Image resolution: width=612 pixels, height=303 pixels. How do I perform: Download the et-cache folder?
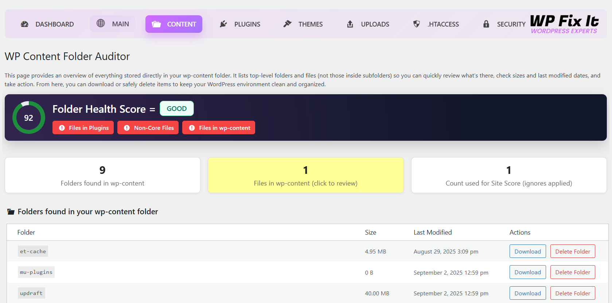[x=527, y=251]
